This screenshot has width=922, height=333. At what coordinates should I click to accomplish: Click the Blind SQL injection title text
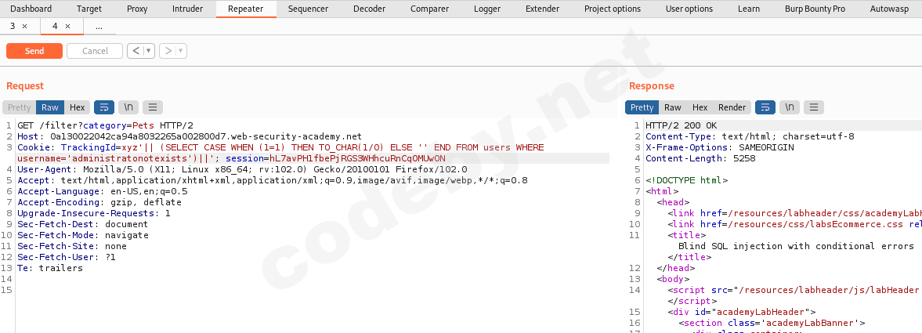point(796,246)
